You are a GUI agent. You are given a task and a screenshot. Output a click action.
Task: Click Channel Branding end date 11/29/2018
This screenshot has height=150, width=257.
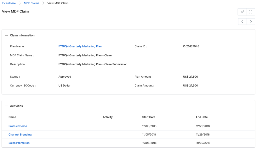pyautogui.click(x=203, y=135)
